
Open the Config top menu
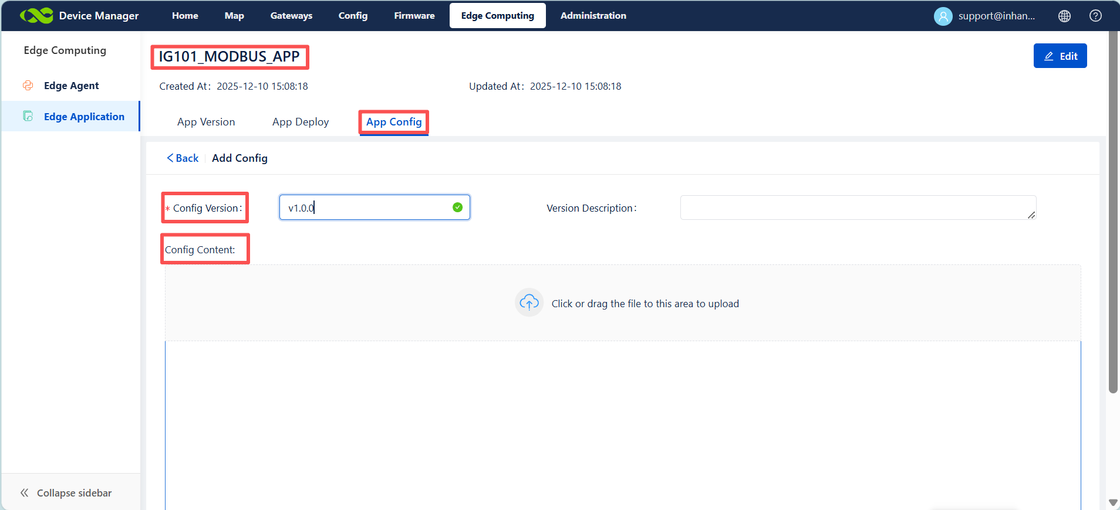tap(353, 16)
